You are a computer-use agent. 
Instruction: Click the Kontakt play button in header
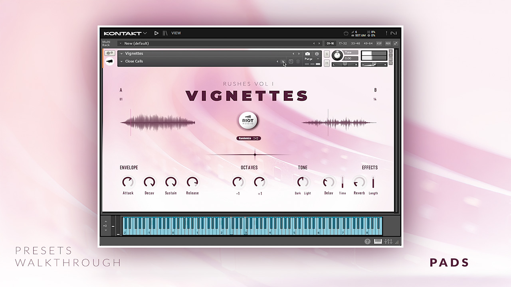pyautogui.click(x=156, y=33)
